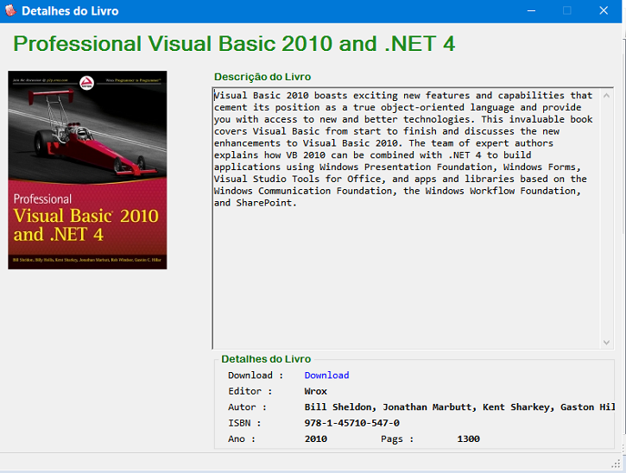
Task: Click the 'Autor :' field label
Action: point(247,407)
